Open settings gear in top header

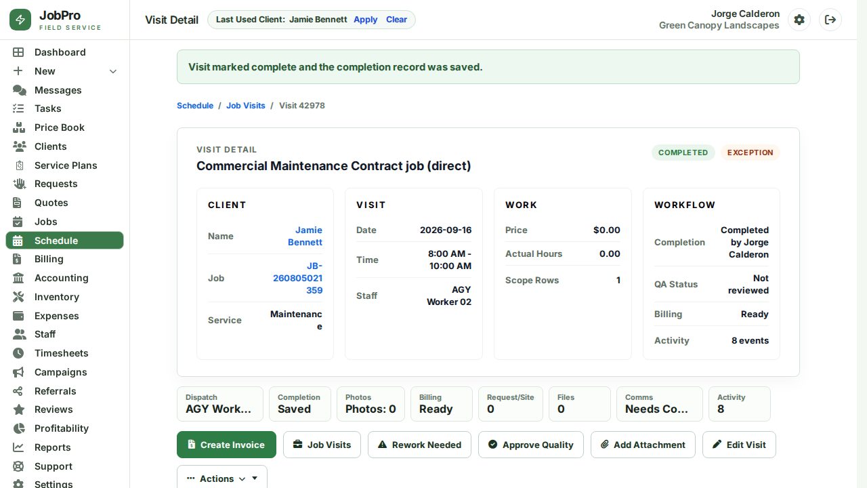pos(799,20)
